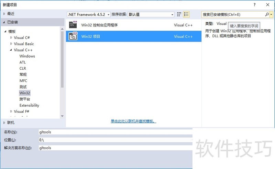Click Win32 控制台应用程序 template name
The width and height of the screenshot is (275, 169).
tap(99, 25)
